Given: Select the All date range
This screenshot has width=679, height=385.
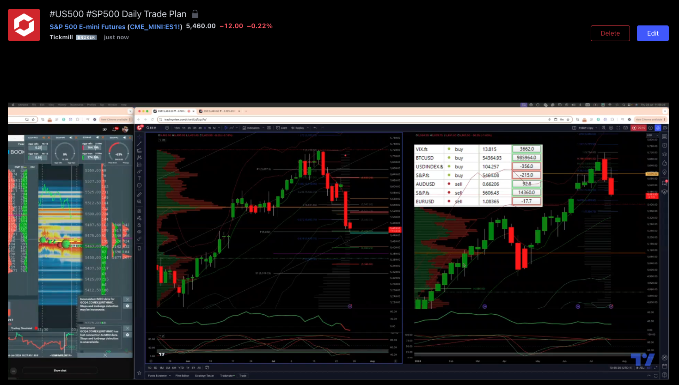Looking at the screenshot, I should click(199, 368).
